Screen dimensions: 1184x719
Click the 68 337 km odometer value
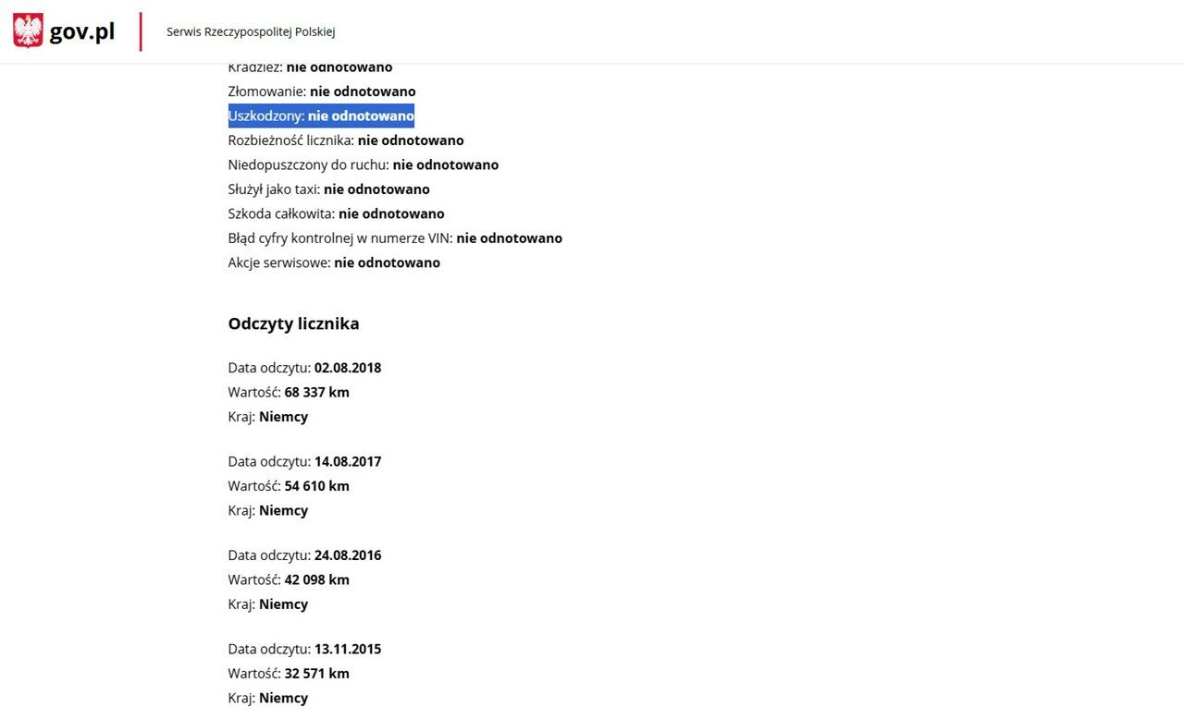(316, 392)
